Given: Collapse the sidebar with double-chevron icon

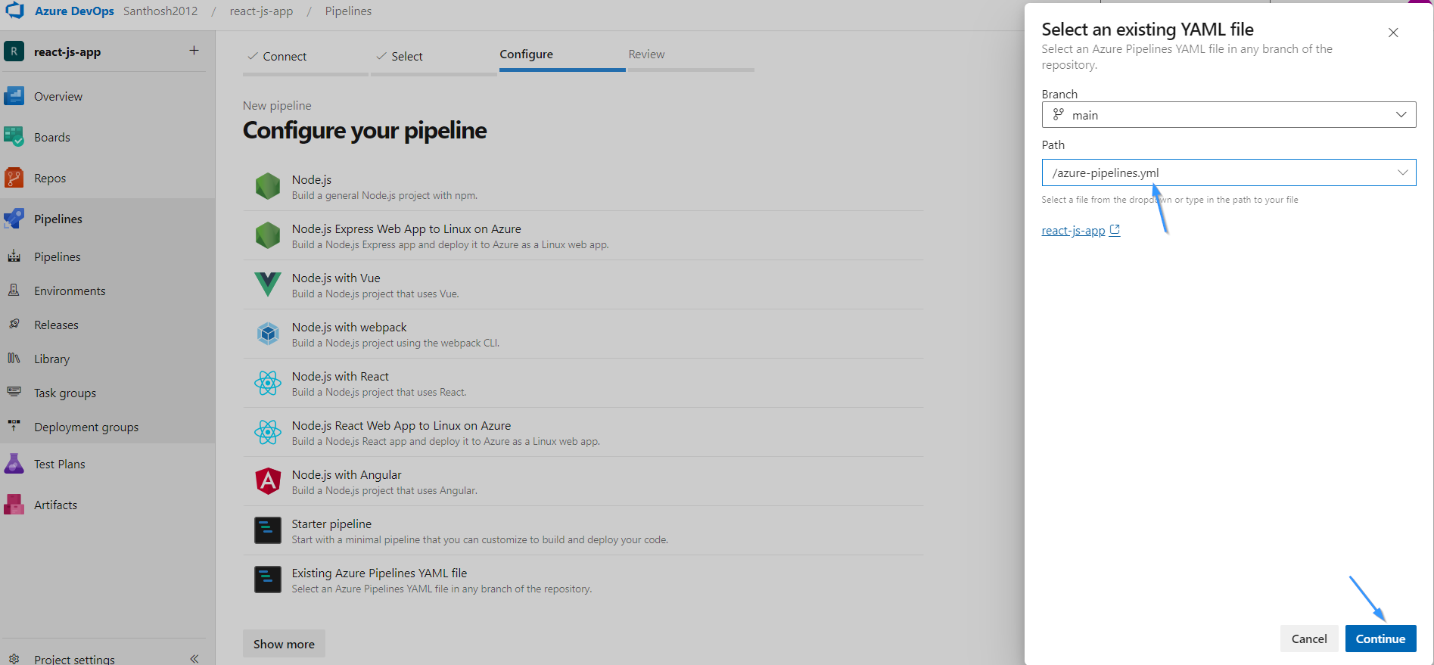Looking at the screenshot, I should (194, 658).
